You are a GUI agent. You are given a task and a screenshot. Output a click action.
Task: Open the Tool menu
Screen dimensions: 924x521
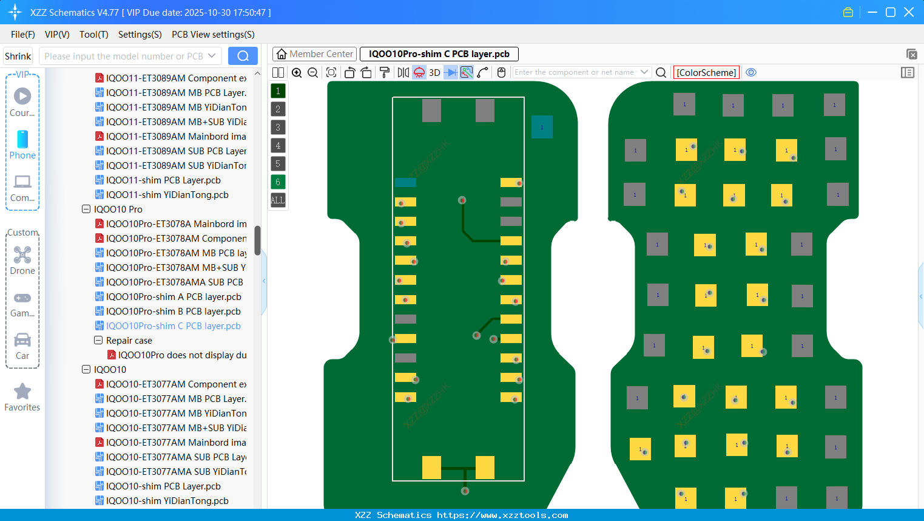tap(93, 35)
